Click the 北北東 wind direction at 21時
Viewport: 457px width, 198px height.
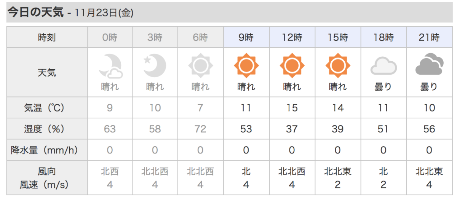[429, 171]
